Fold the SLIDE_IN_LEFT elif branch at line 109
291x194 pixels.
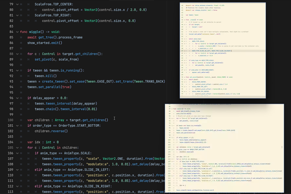point(17,170)
